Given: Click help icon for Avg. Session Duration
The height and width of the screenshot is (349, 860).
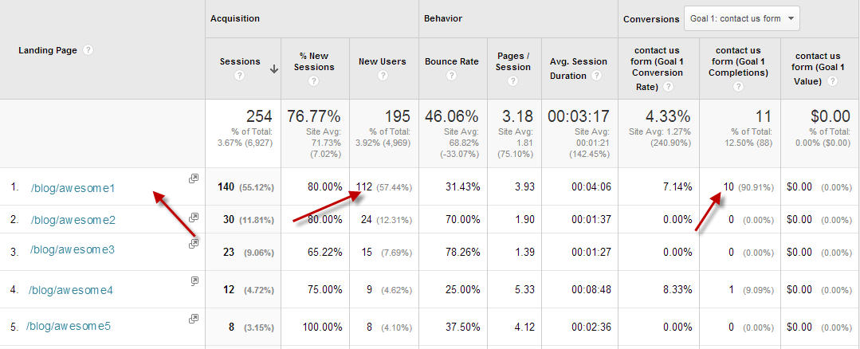Looking at the screenshot, I should pyautogui.click(x=596, y=76).
